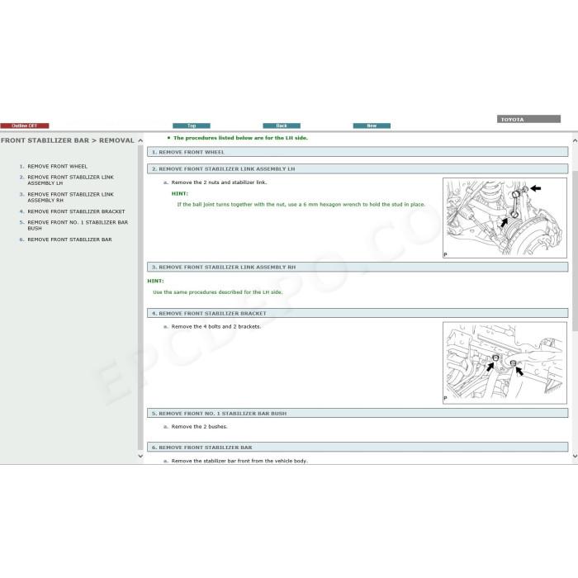The width and height of the screenshot is (578, 578).
Task: Open outline item 4 Remove Front Stabilizer Bracket
Action: [x=76, y=211]
